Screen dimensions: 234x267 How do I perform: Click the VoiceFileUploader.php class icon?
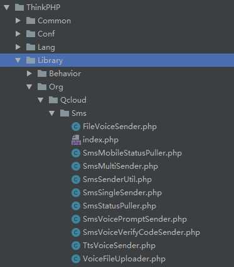(x=76, y=259)
